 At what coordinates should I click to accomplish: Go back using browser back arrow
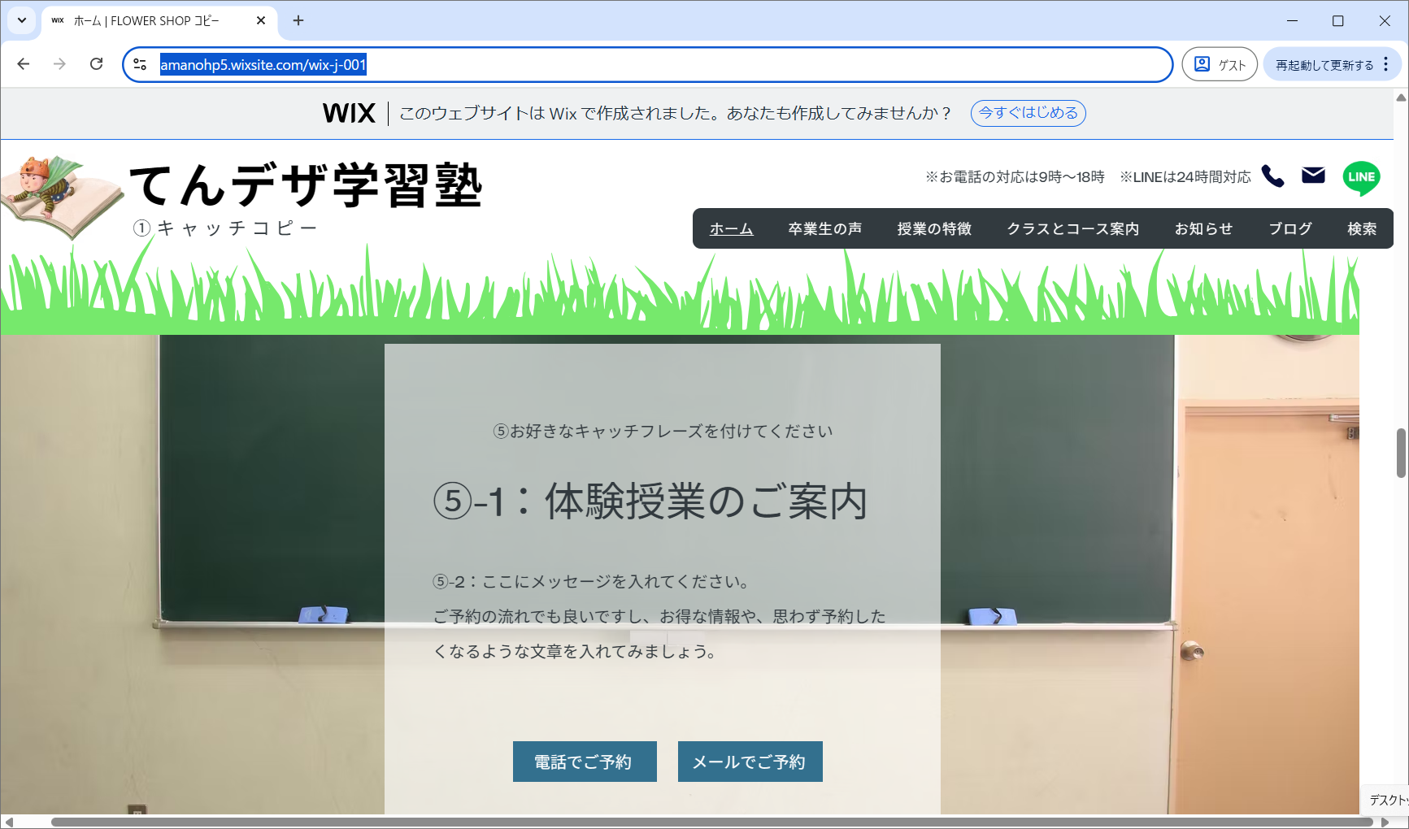[x=24, y=64]
